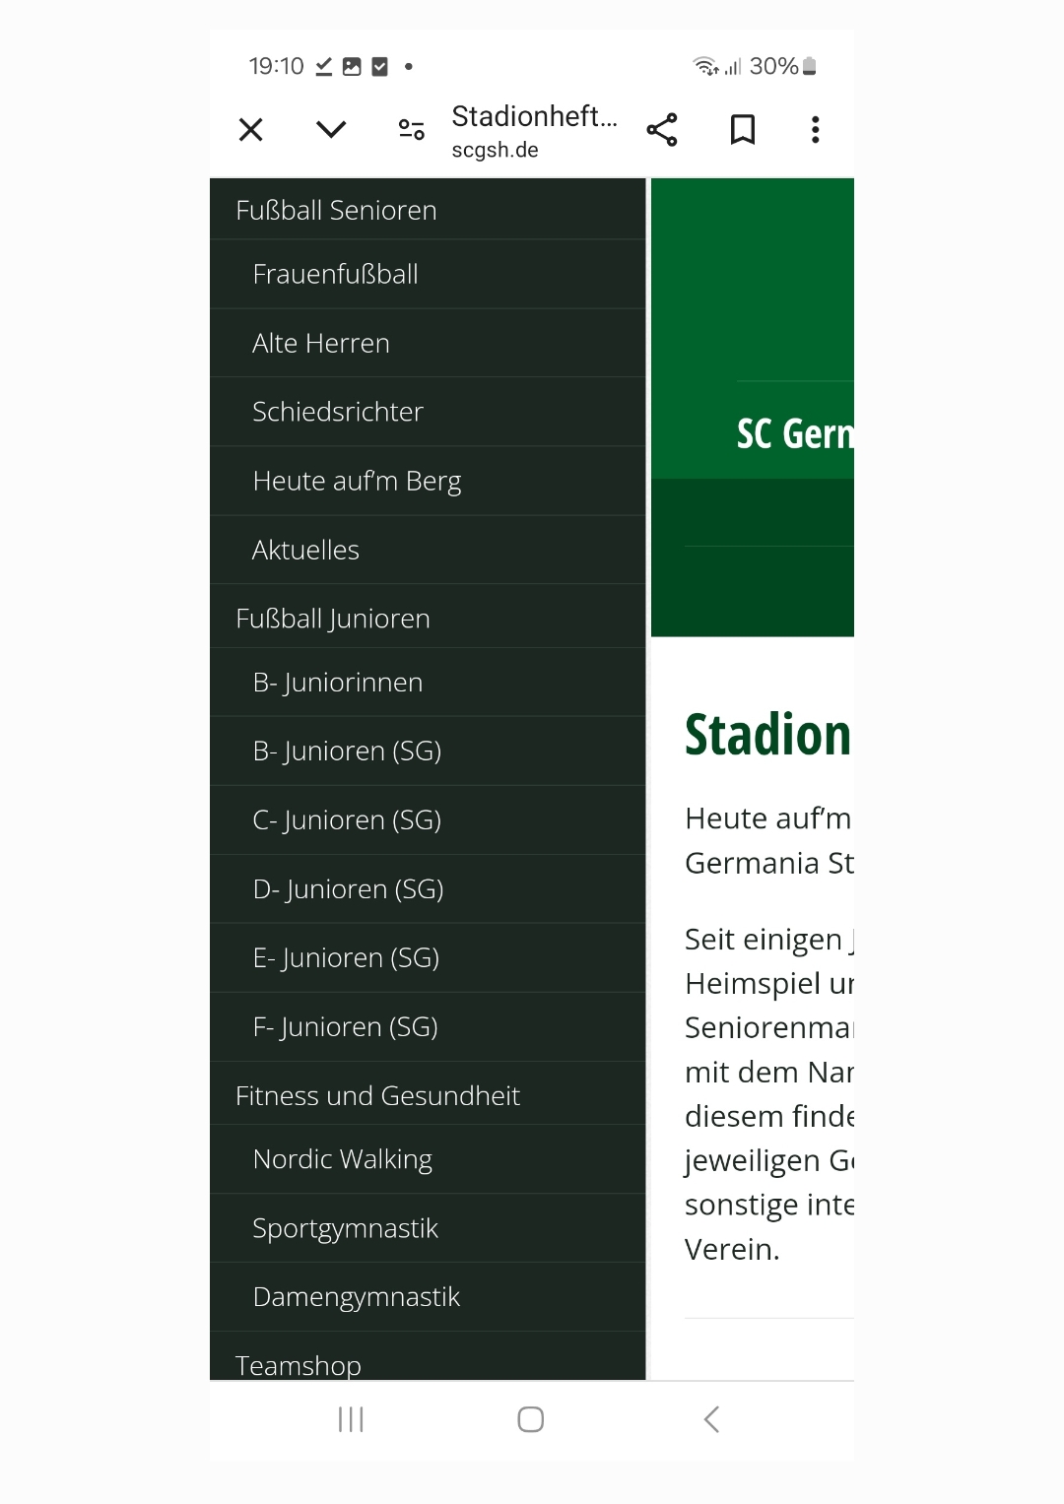Go to Frauenfußball page
1064x1504 pixels.
pyautogui.click(x=336, y=275)
